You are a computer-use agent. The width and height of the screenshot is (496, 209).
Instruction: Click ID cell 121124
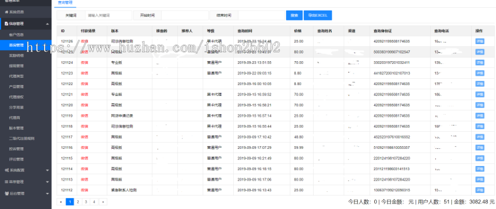pos(67,63)
